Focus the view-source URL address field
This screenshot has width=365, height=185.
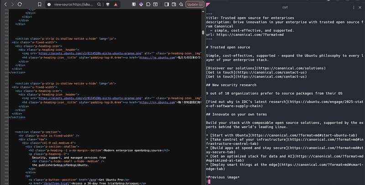(73, 4)
